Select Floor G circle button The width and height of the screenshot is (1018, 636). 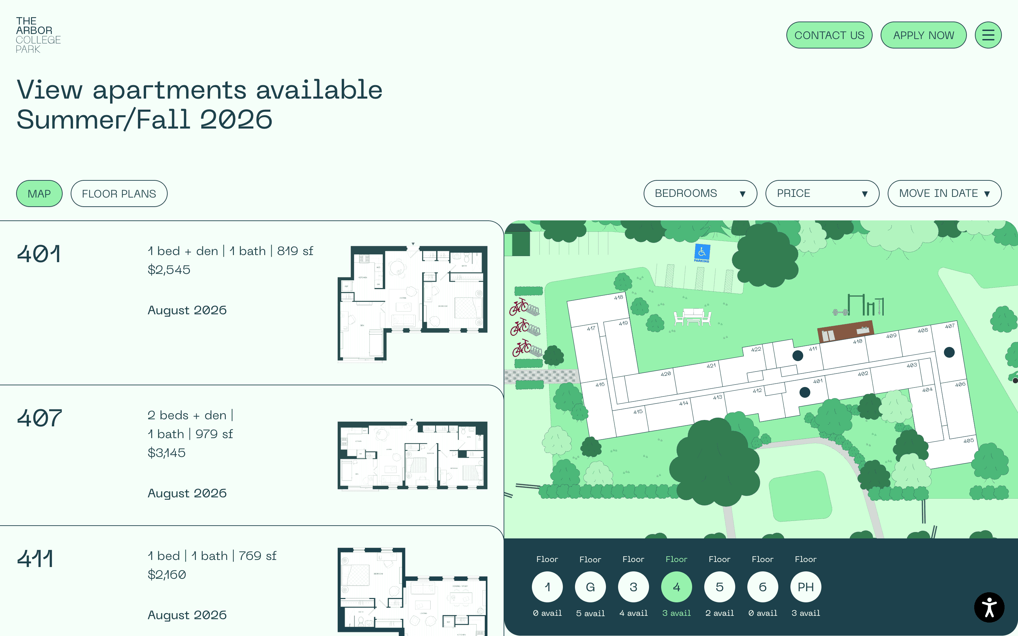pyautogui.click(x=590, y=587)
